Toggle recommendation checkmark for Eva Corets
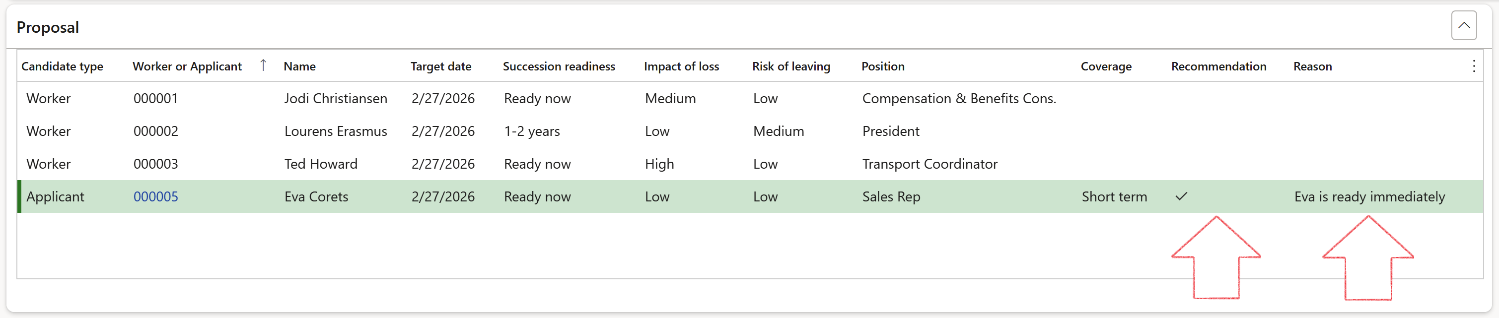Screen dimensions: 1499x318 click(1181, 196)
